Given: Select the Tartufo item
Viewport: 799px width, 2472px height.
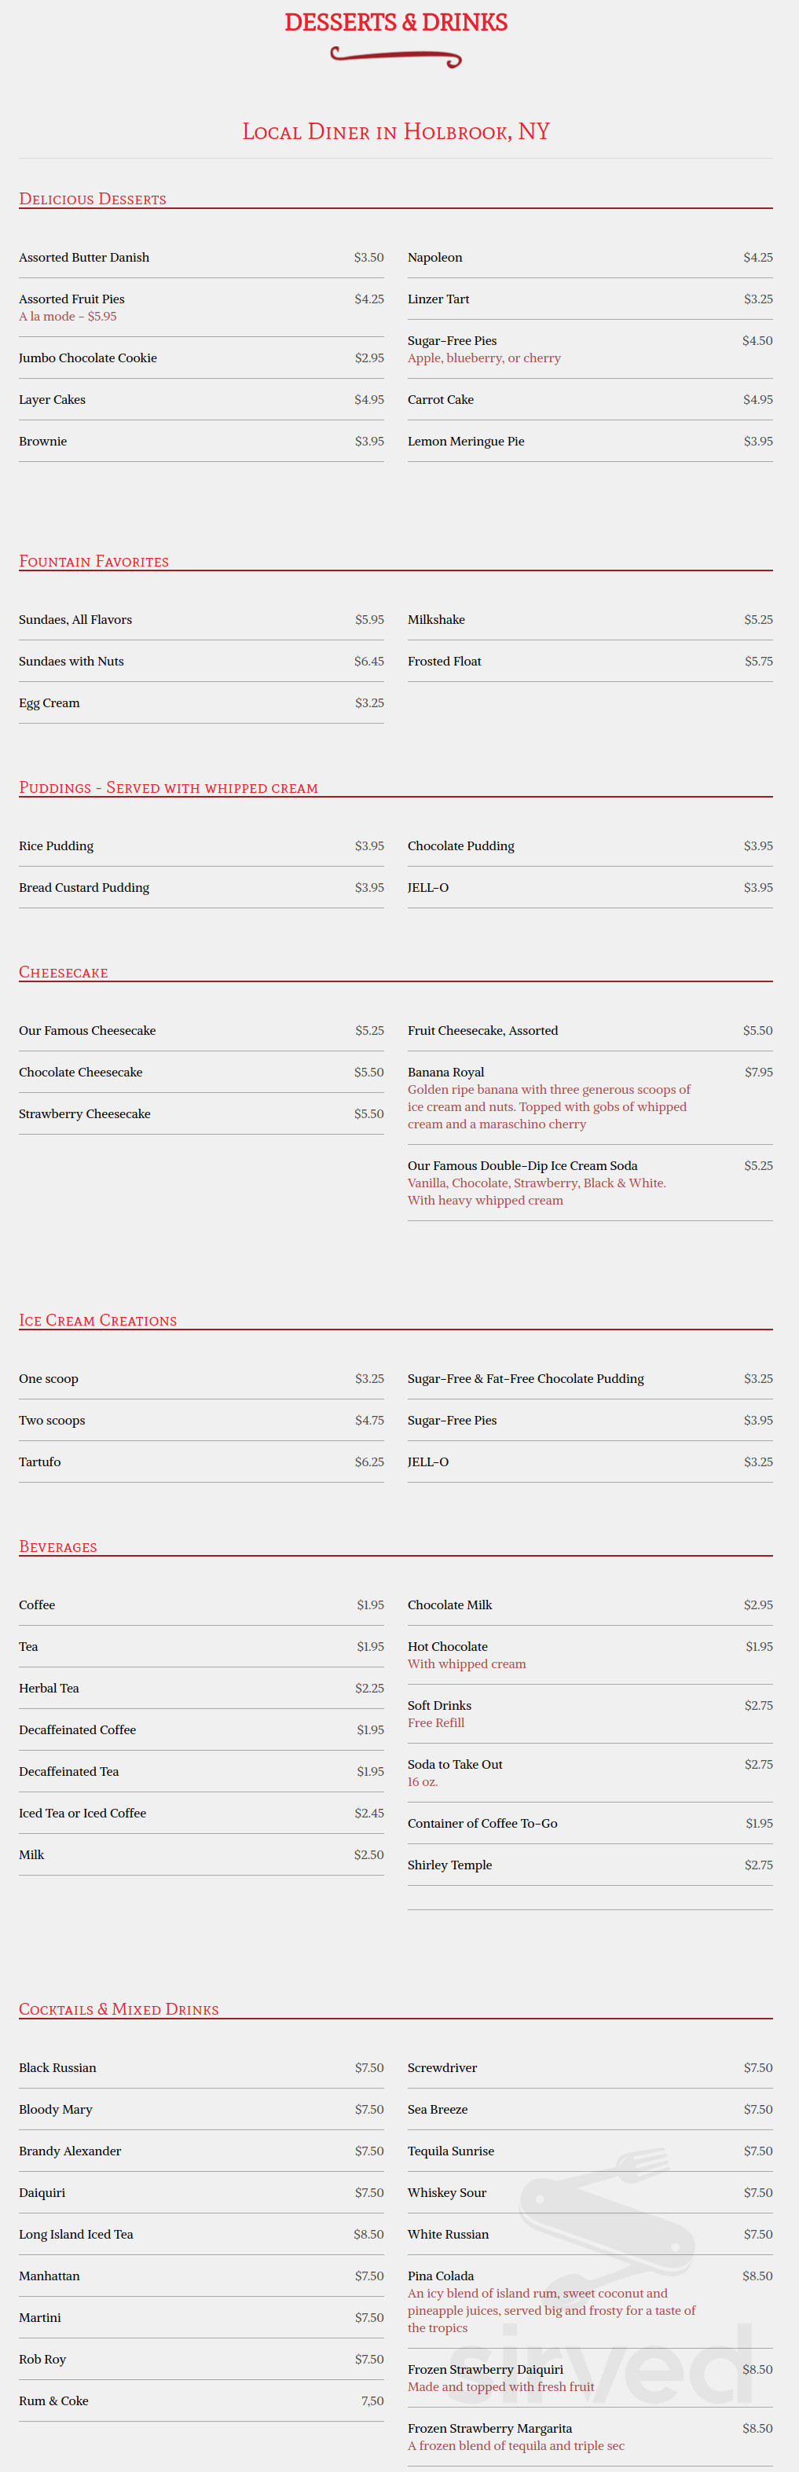Looking at the screenshot, I should click(x=40, y=1462).
